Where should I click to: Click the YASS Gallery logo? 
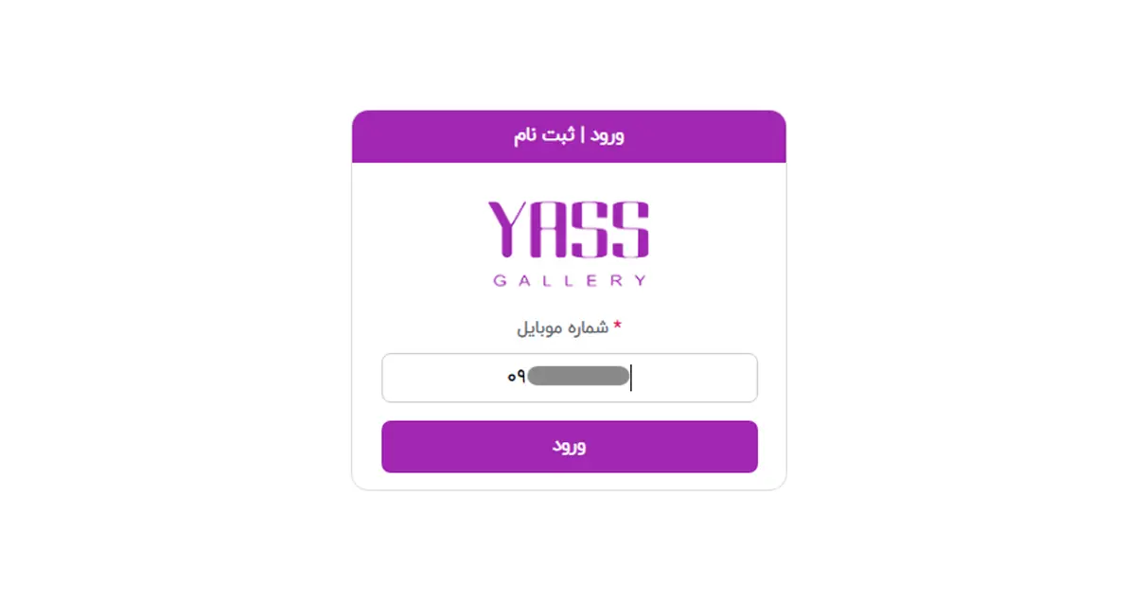point(569,243)
